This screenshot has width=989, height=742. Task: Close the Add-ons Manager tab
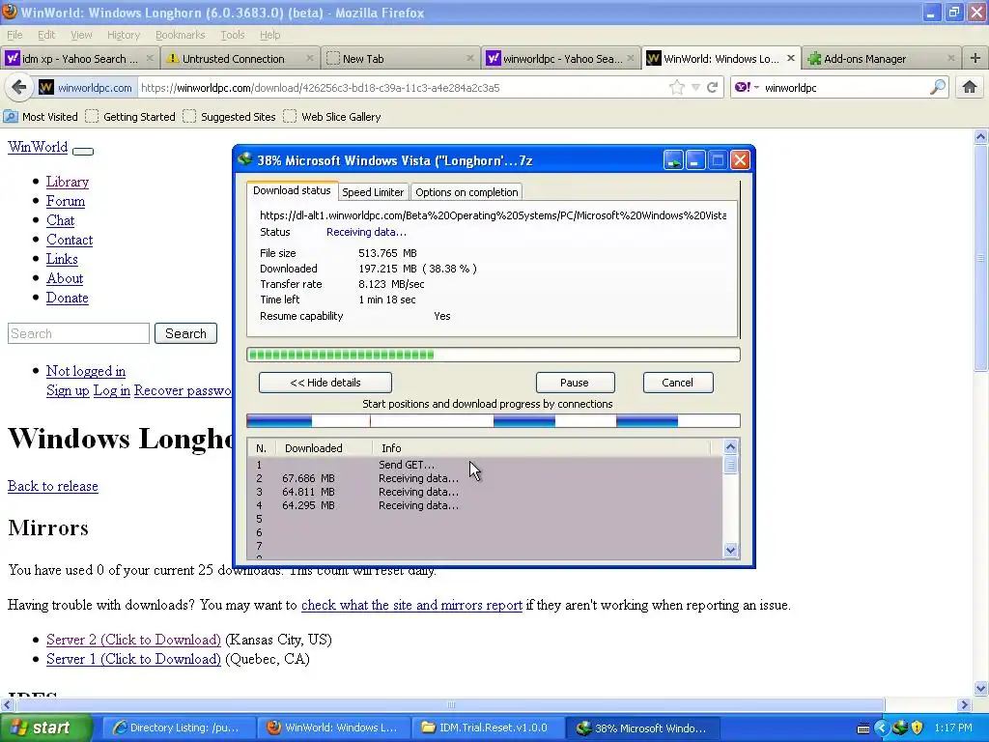pyautogui.click(x=951, y=58)
